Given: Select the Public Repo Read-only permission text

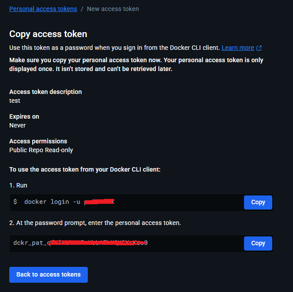Looking at the screenshot, I should click(41, 150).
